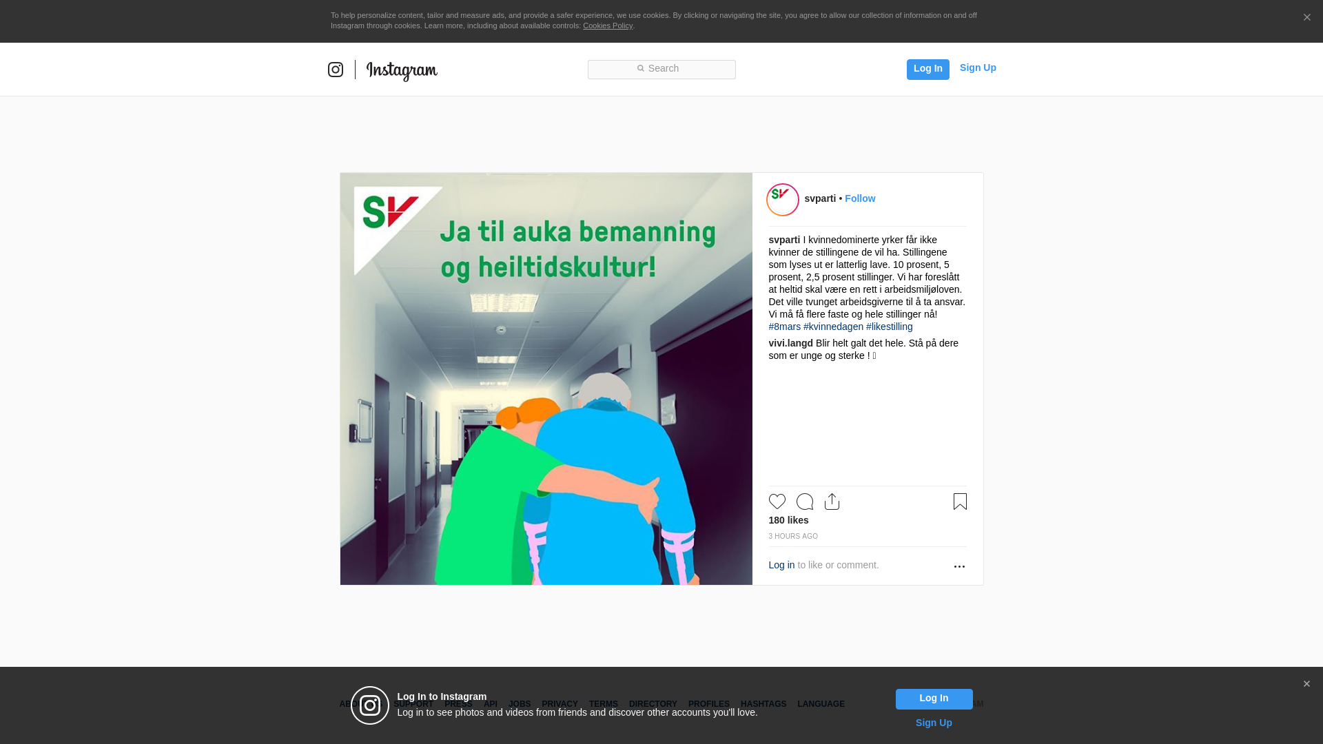Save the post with bookmark icon
Screen dimensions: 1323x744
(960, 502)
